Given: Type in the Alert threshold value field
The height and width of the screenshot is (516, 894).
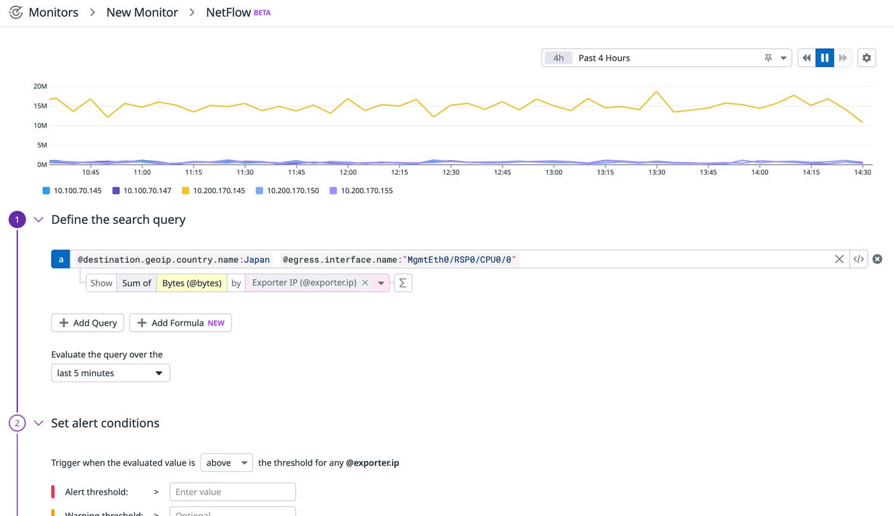Looking at the screenshot, I should coord(232,491).
